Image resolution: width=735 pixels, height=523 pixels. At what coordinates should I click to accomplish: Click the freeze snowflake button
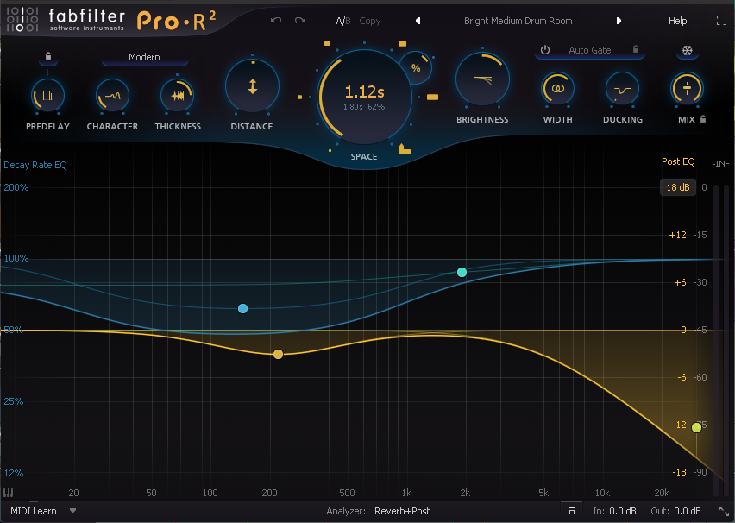pos(688,51)
